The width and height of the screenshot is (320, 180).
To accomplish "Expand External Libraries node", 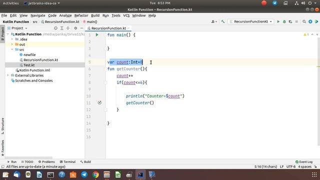I will tap(8, 75).
